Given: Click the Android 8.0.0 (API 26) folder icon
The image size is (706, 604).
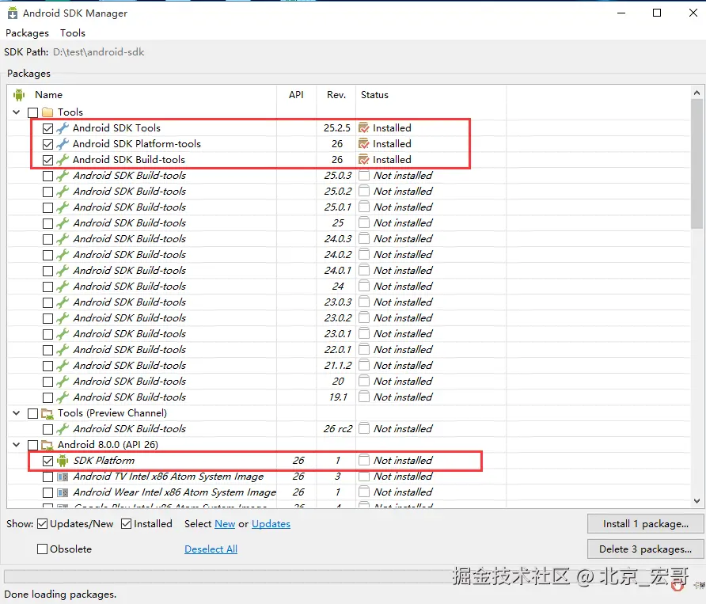Looking at the screenshot, I should 47,445.
